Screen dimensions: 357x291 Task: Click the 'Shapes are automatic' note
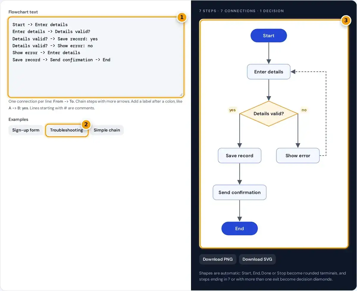click(273, 276)
